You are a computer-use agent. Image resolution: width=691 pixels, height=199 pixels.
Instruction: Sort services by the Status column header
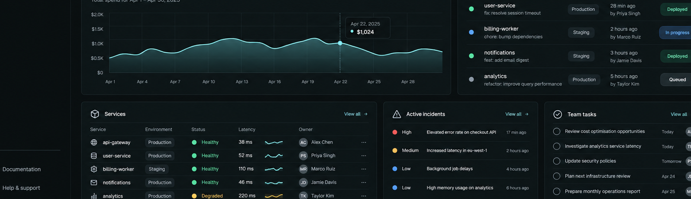coord(198,130)
